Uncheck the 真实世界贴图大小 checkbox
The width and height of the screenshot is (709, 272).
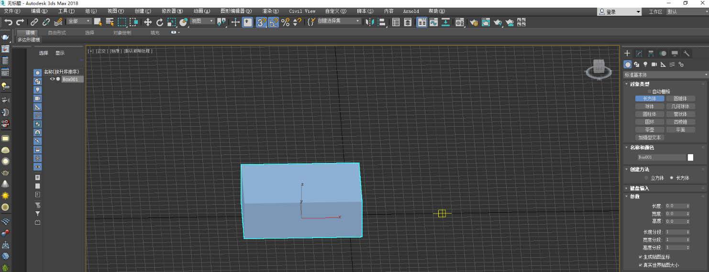[x=641, y=265]
